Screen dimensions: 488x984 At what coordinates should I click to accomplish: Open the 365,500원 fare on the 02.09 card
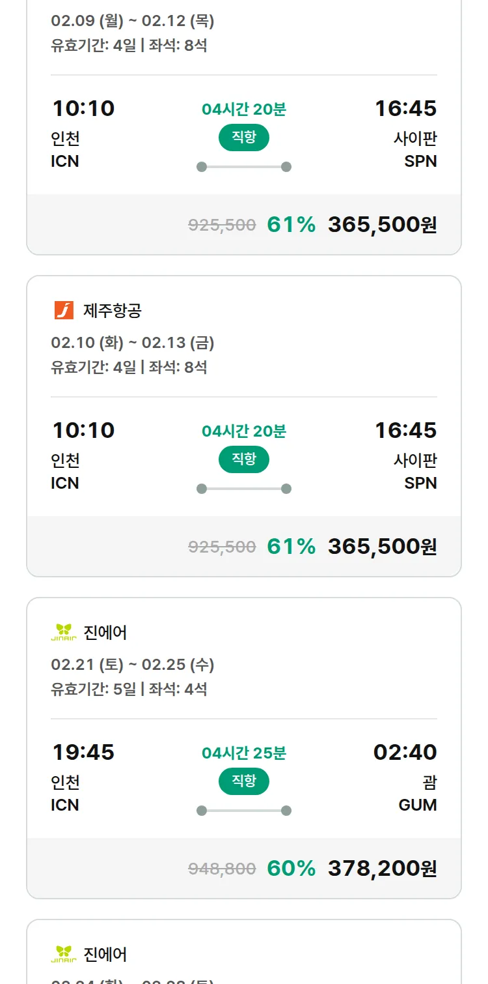(382, 224)
